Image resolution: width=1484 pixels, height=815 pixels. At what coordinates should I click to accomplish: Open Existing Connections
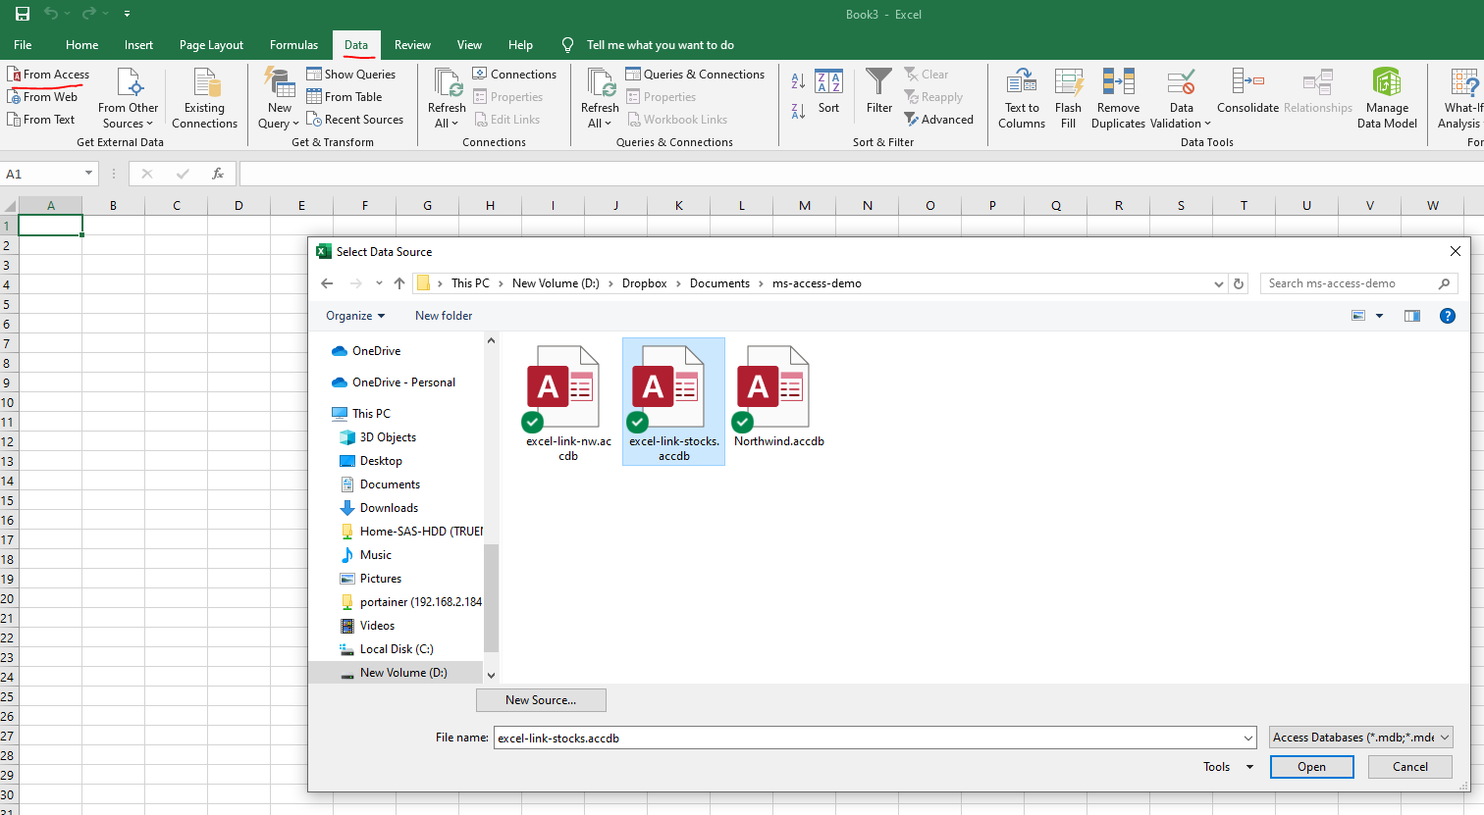[x=204, y=98]
